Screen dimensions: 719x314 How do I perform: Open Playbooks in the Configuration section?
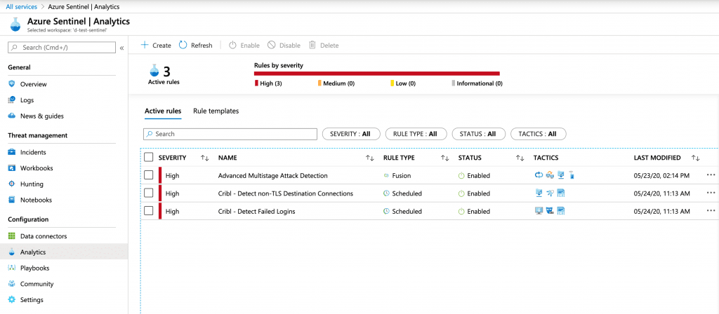34,268
